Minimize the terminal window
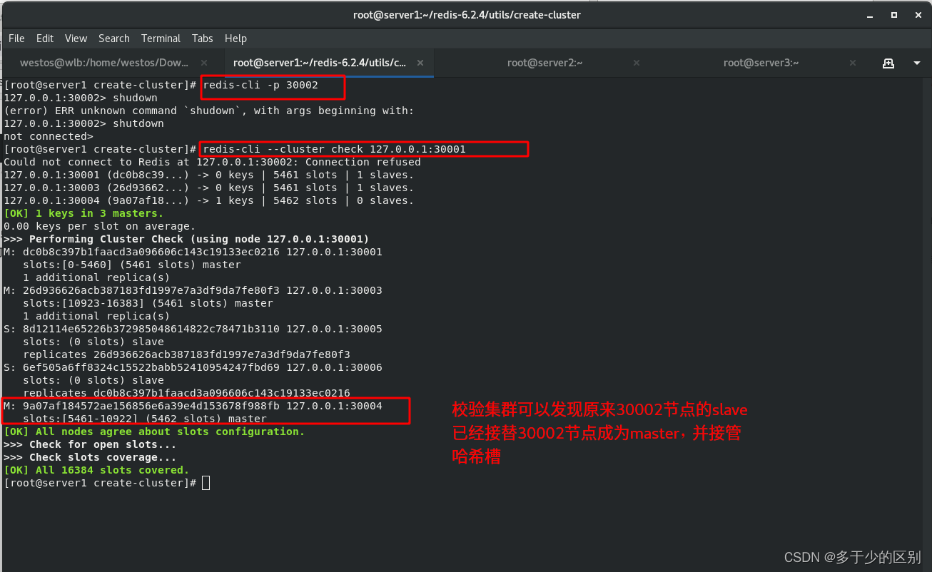This screenshot has height=572, width=932. click(x=870, y=15)
